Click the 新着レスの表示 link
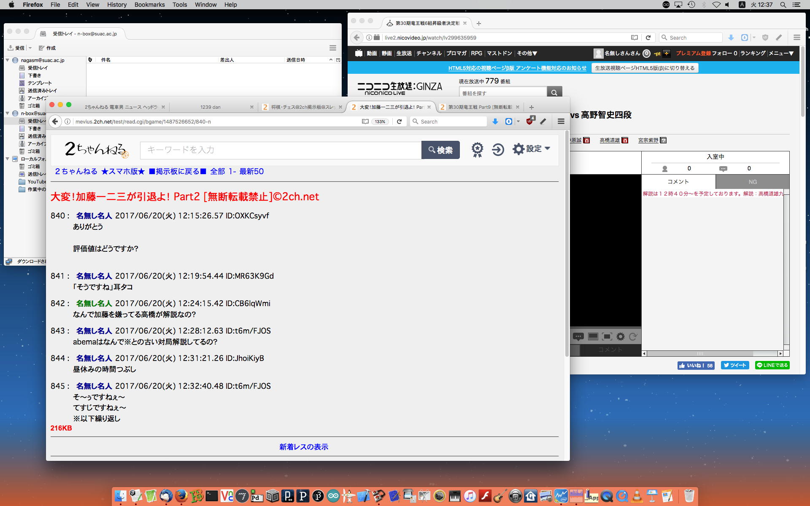This screenshot has width=810, height=506. click(303, 447)
